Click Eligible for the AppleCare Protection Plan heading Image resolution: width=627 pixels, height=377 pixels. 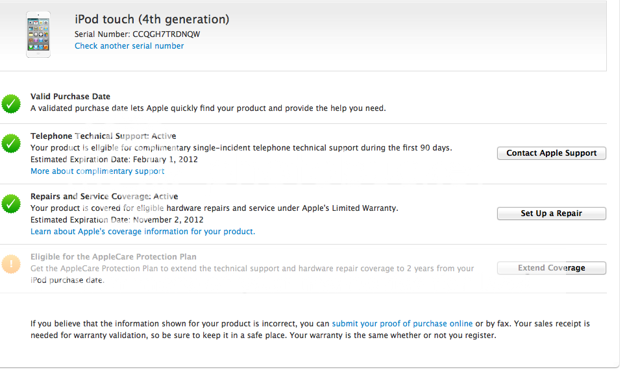[x=114, y=257]
